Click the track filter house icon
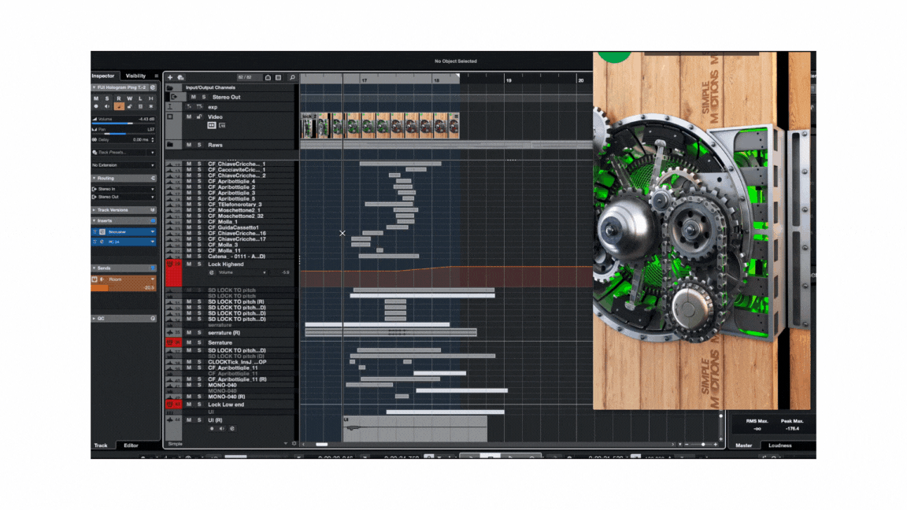 pos(268,77)
